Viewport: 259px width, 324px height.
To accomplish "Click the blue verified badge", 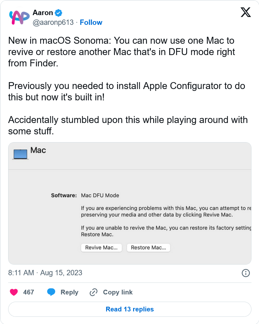I will 59,13.
